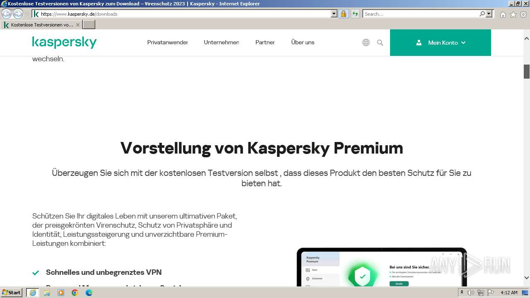Open the Partner menu
The image size is (530, 298).
[265, 42]
